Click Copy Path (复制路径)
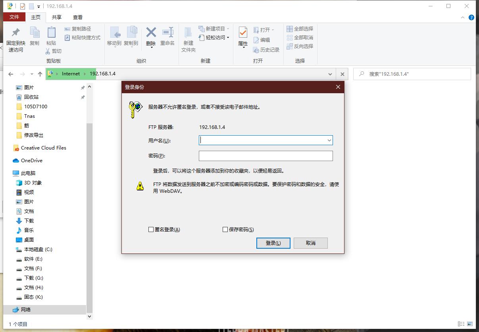 pyautogui.click(x=81, y=29)
